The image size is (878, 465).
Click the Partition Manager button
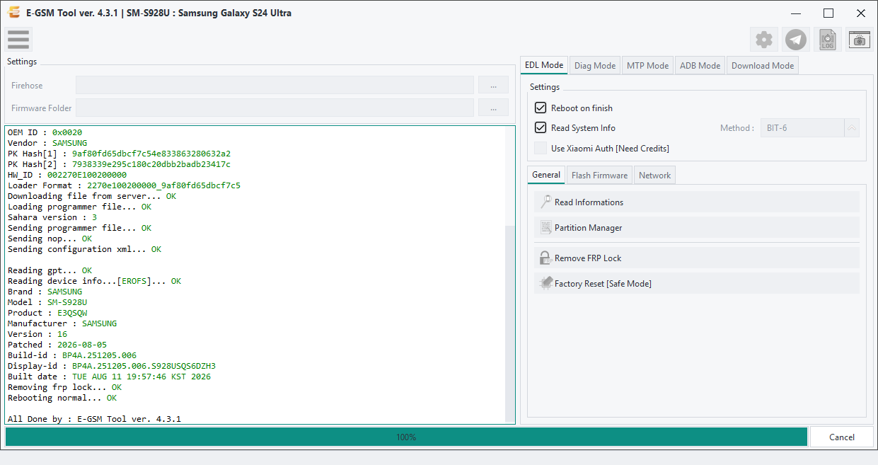tap(697, 227)
